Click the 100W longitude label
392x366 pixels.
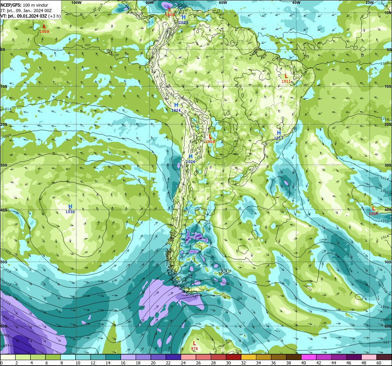[76, 2]
